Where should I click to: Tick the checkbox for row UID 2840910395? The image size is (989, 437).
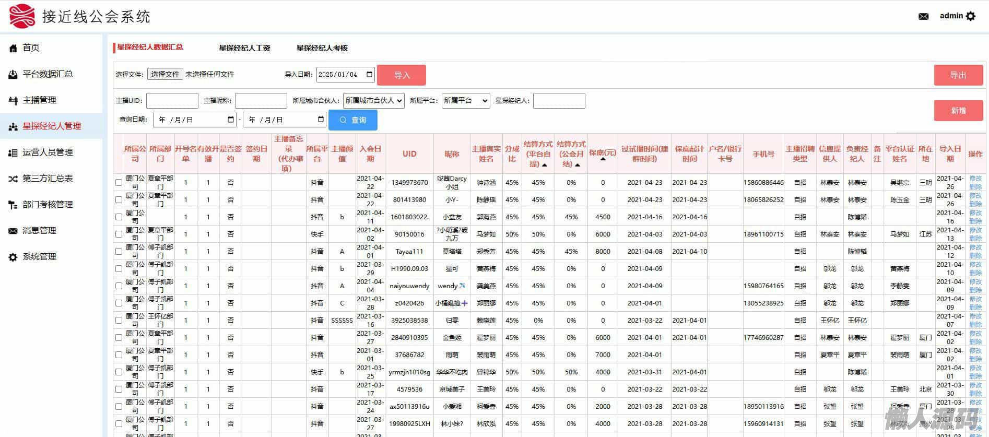pos(119,338)
